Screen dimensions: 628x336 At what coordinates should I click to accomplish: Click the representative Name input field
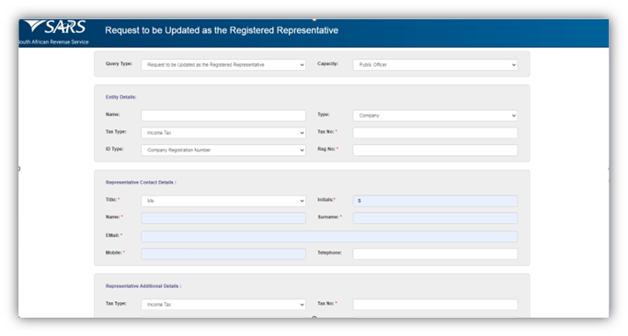pos(223,218)
